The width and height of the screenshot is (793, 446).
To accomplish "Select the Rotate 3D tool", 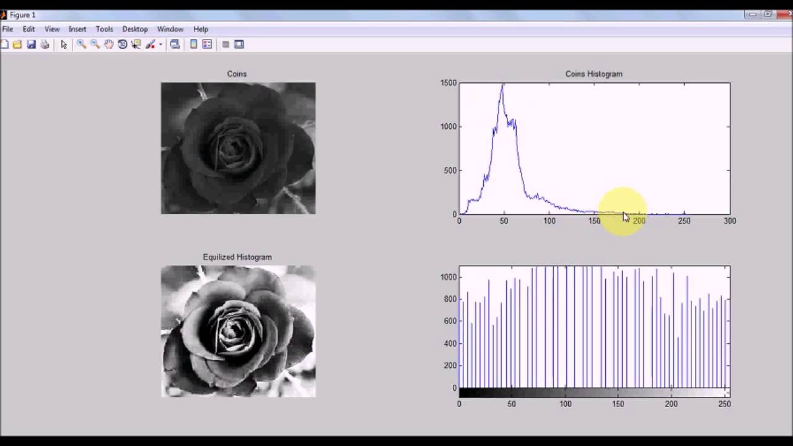I will pyautogui.click(x=122, y=45).
